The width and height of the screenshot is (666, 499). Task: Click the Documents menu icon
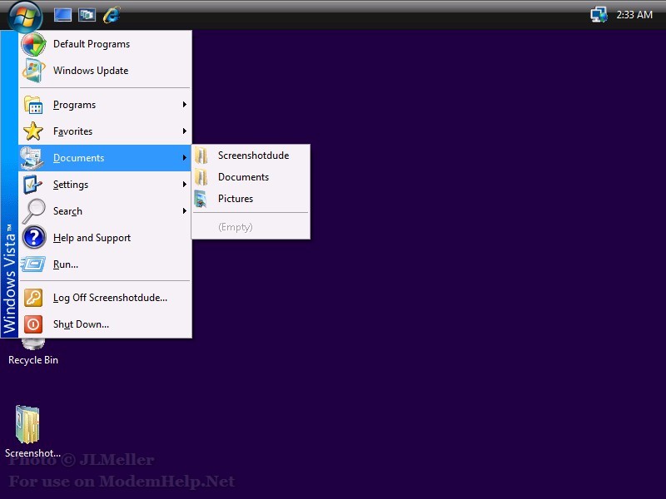pos(32,158)
